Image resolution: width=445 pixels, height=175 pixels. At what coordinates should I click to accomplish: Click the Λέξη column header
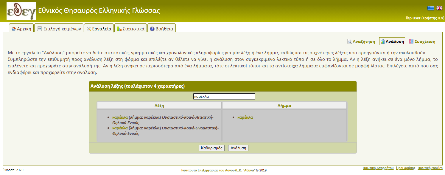point(159,106)
